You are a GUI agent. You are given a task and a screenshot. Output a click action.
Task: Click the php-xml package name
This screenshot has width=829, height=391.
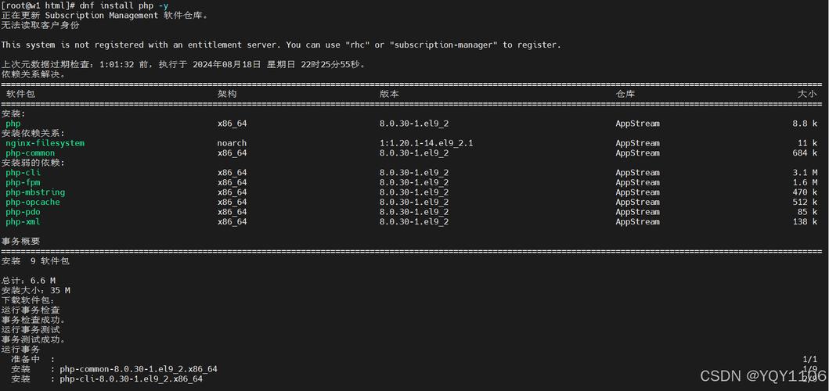coord(23,222)
